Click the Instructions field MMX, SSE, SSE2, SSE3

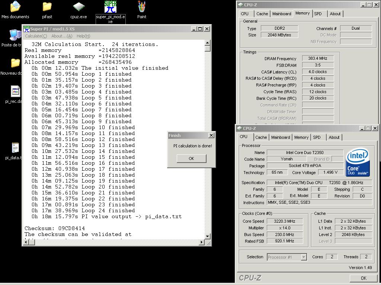(319, 202)
